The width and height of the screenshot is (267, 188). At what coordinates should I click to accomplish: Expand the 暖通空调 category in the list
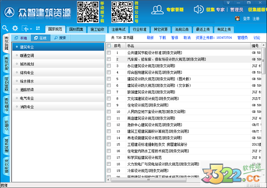[x=28, y=56]
